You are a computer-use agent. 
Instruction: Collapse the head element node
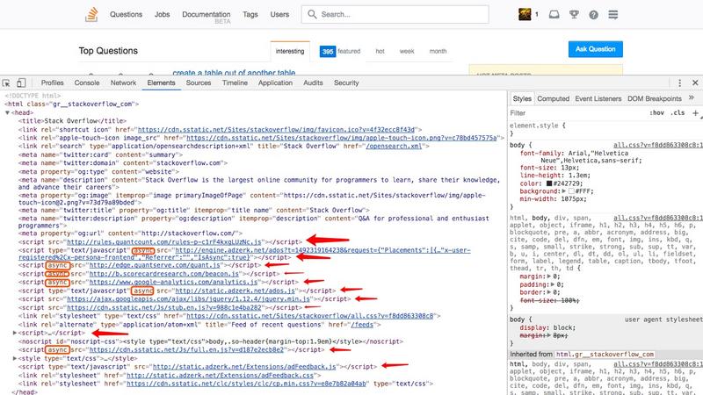click(x=7, y=113)
